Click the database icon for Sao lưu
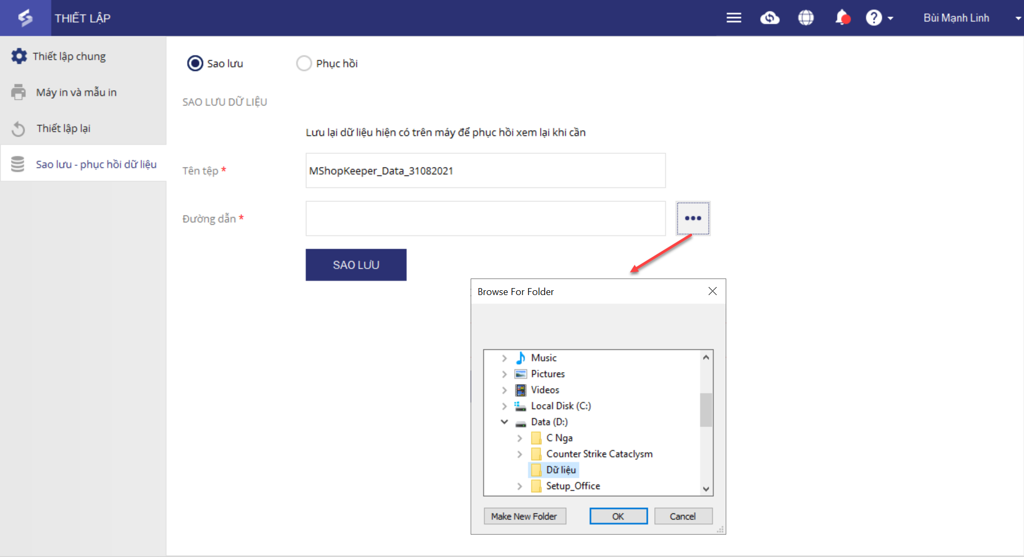The width and height of the screenshot is (1024, 557). (x=18, y=164)
